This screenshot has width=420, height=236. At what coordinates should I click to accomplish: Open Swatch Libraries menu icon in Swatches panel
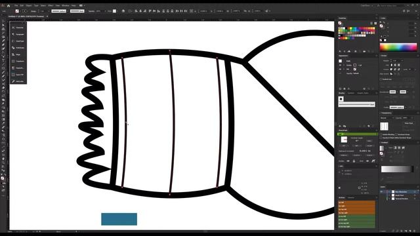point(340,51)
